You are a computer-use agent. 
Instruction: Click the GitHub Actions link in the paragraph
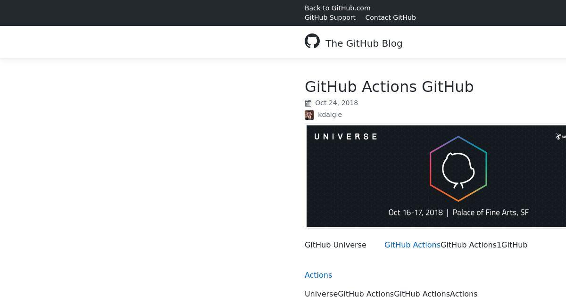pos(412,245)
